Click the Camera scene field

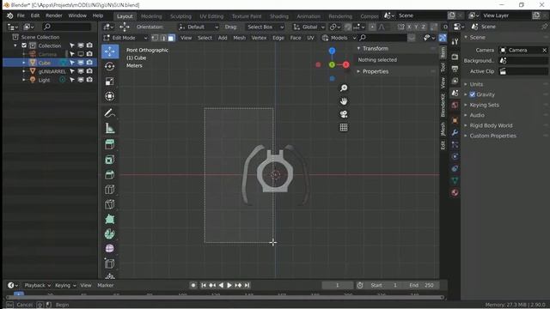[x=522, y=51]
